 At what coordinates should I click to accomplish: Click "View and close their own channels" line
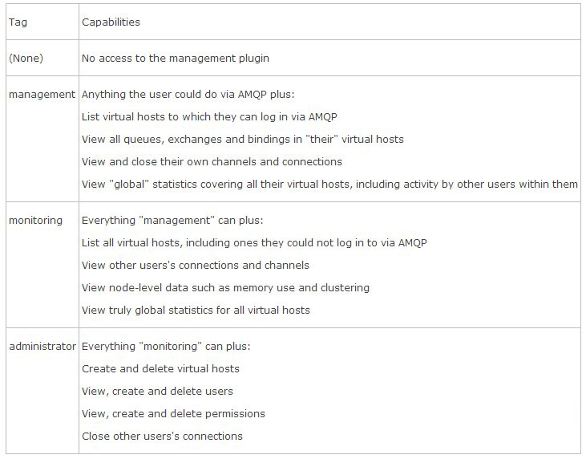click(212, 162)
